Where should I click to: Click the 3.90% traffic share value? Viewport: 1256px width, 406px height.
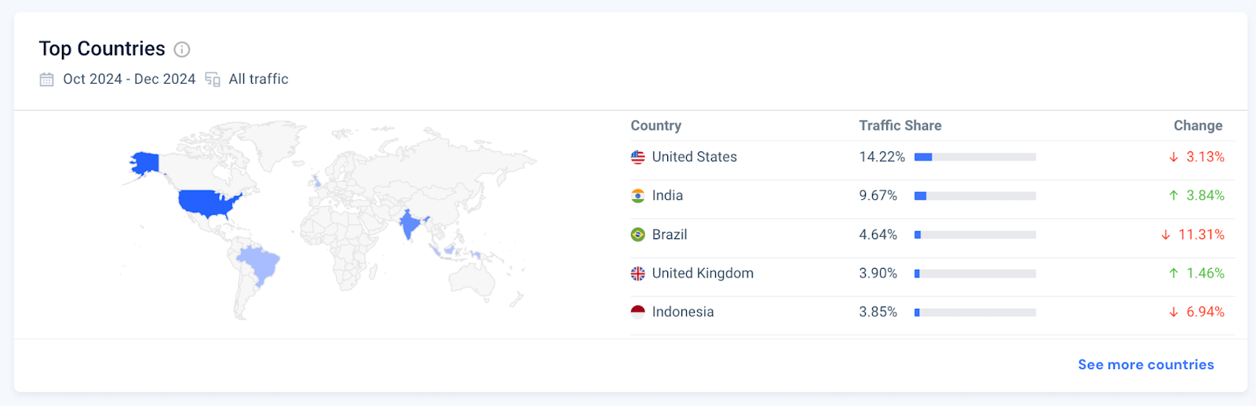tap(878, 273)
